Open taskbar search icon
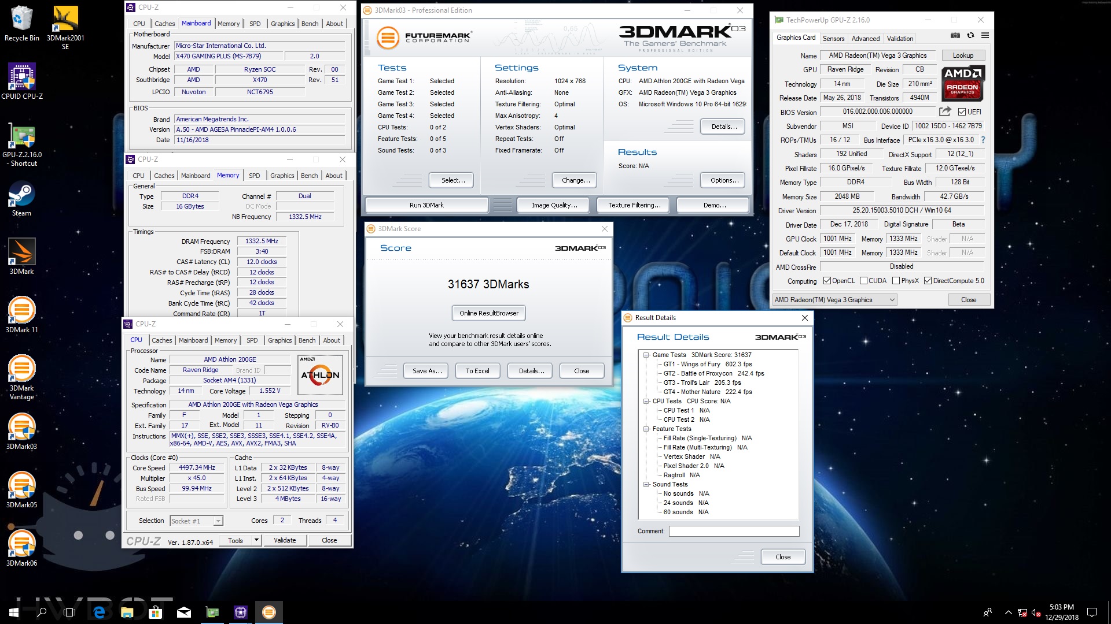 pos(42,612)
